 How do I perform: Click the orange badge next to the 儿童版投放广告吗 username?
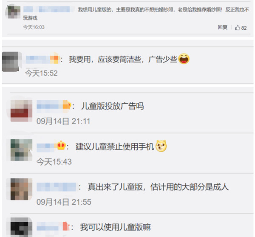67,105
